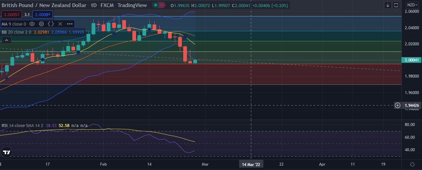Screen dimensions: 422x170
Task: Toggle fullscreen chart view icon
Action: pos(396,5)
